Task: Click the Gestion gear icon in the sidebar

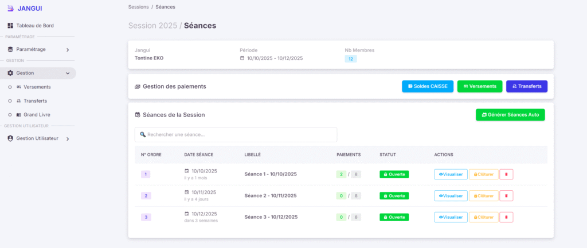Action: coord(10,73)
